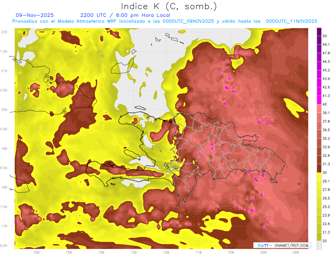Click the "21N" latitude label
332x256 pixels.
coord(4,71)
